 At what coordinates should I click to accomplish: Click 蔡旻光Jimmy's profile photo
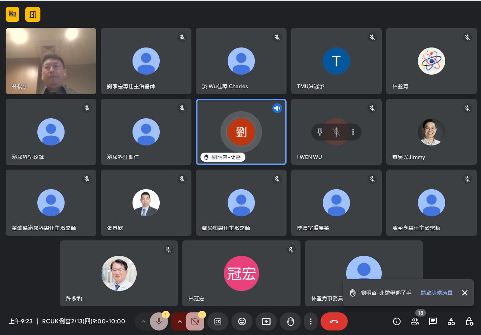(x=432, y=132)
